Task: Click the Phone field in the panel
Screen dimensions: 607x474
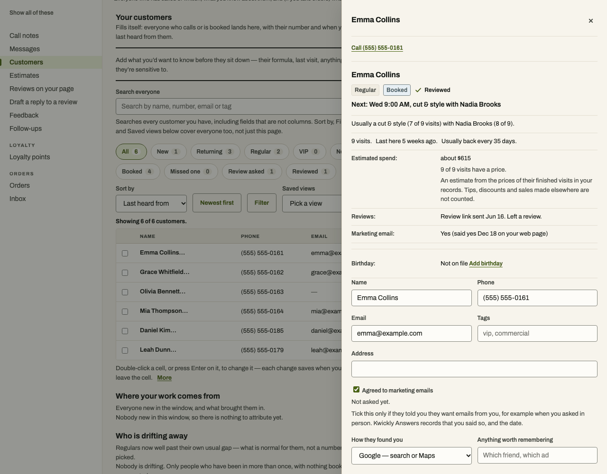Action: [537, 298]
